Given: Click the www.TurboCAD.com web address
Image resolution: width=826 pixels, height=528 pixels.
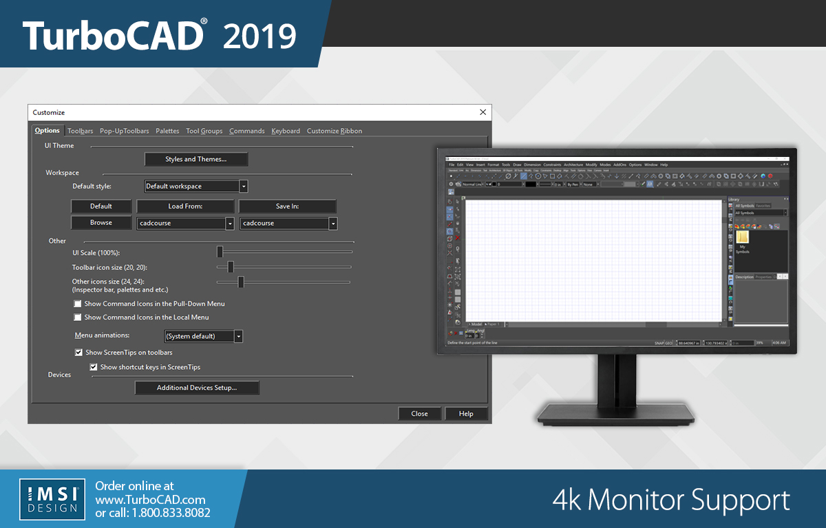Looking at the screenshot, I should pyautogui.click(x=151, y=499).
